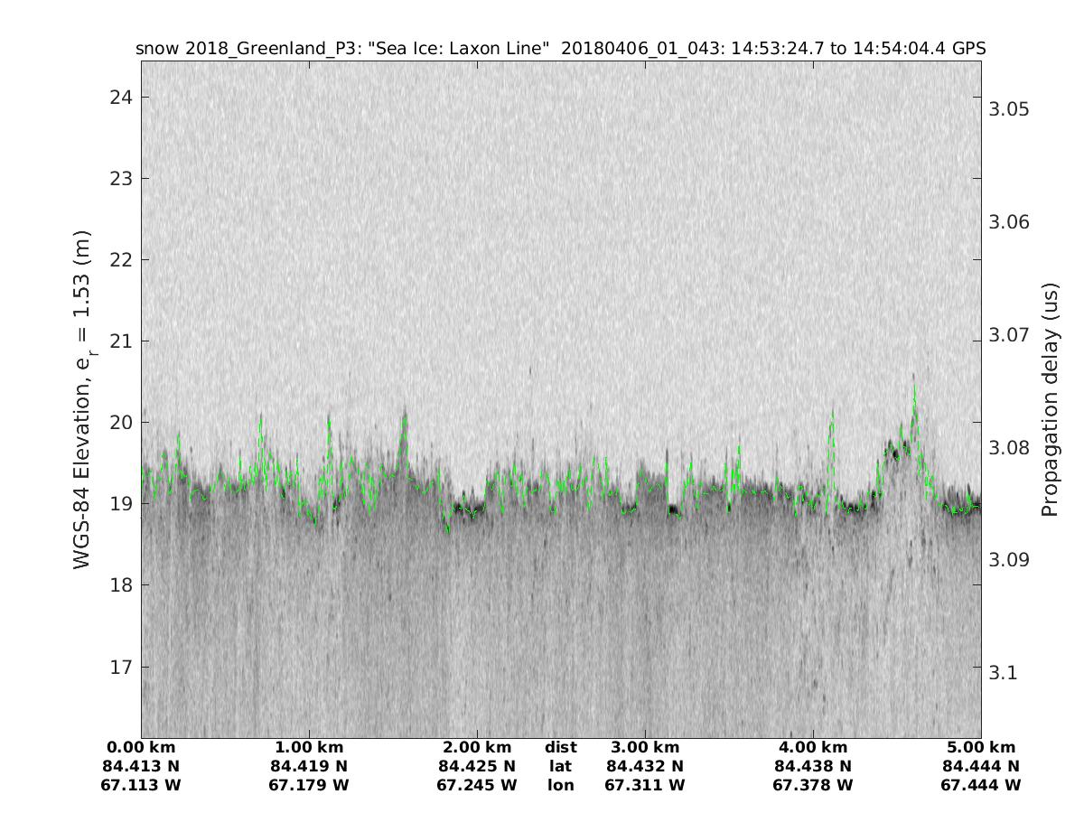Click the 67.444 W longitude label

981,786
